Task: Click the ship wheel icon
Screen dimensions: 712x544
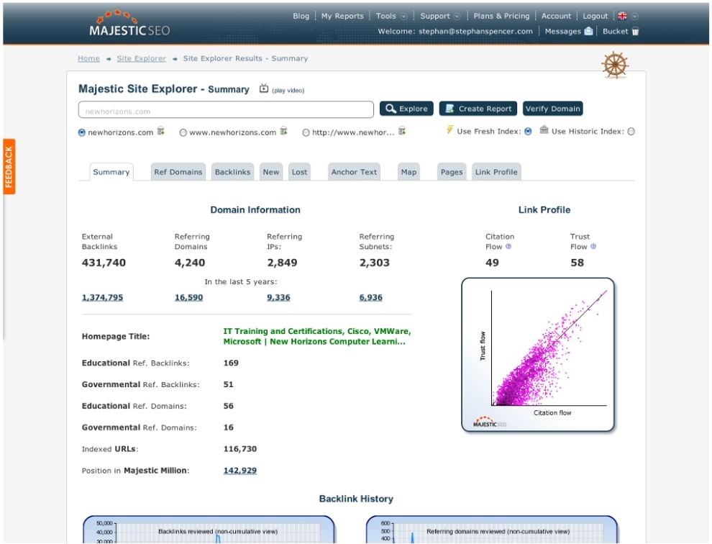Action: [x=615, y=65]
